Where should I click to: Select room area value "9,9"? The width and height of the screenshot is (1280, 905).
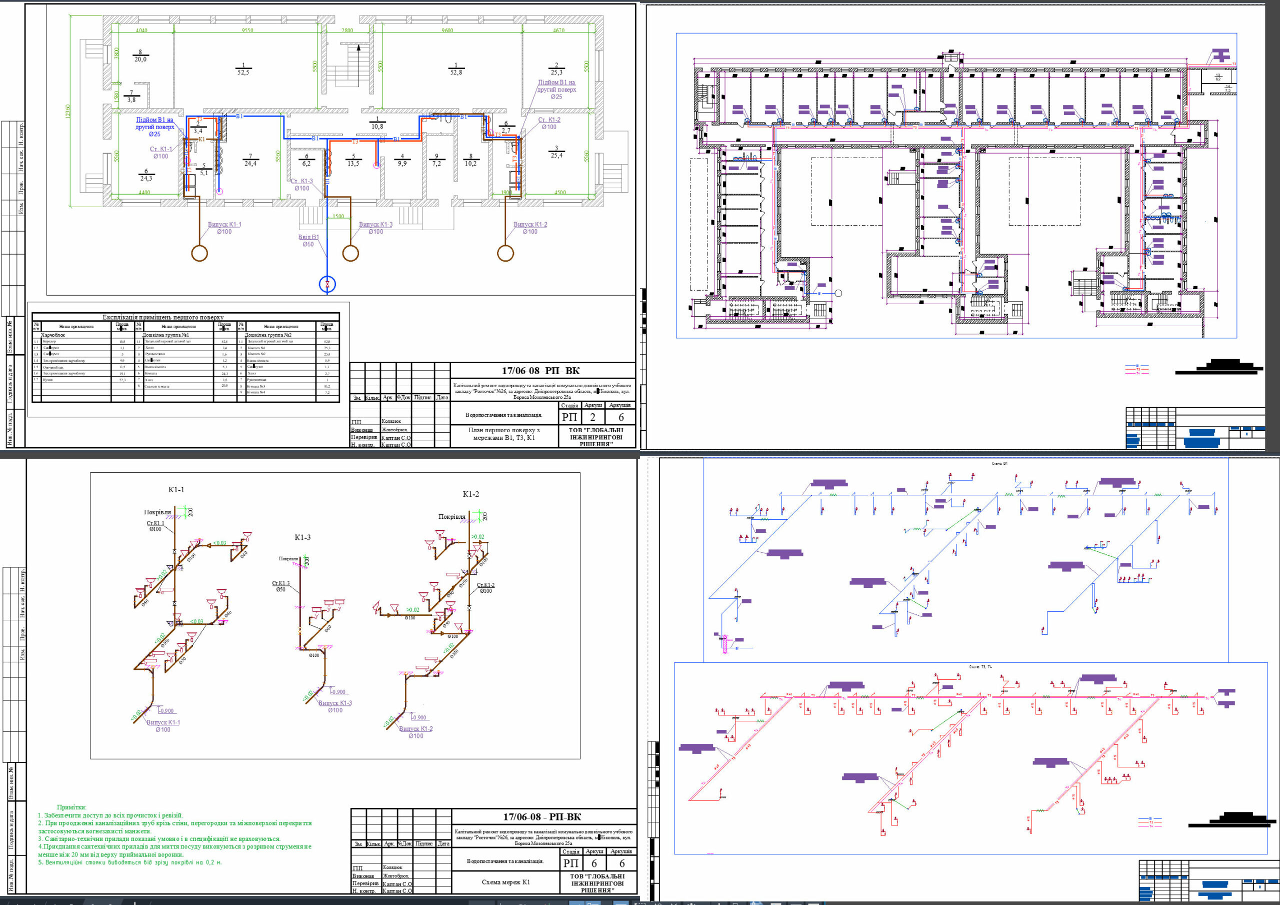[402, 164]
